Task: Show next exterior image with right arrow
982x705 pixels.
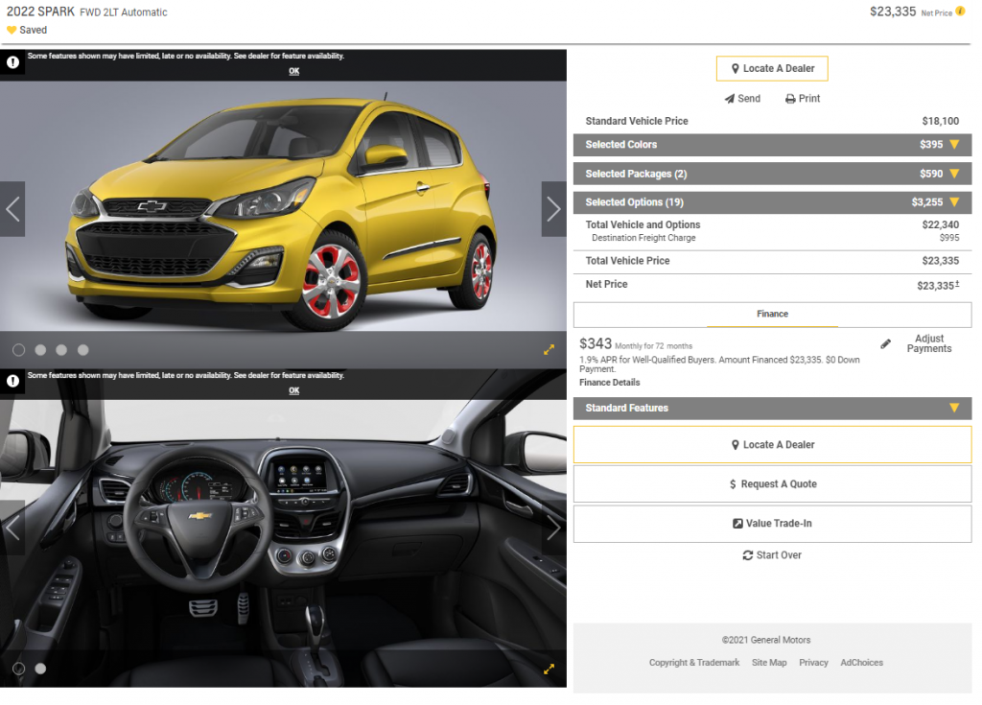Action: (553, 209)
